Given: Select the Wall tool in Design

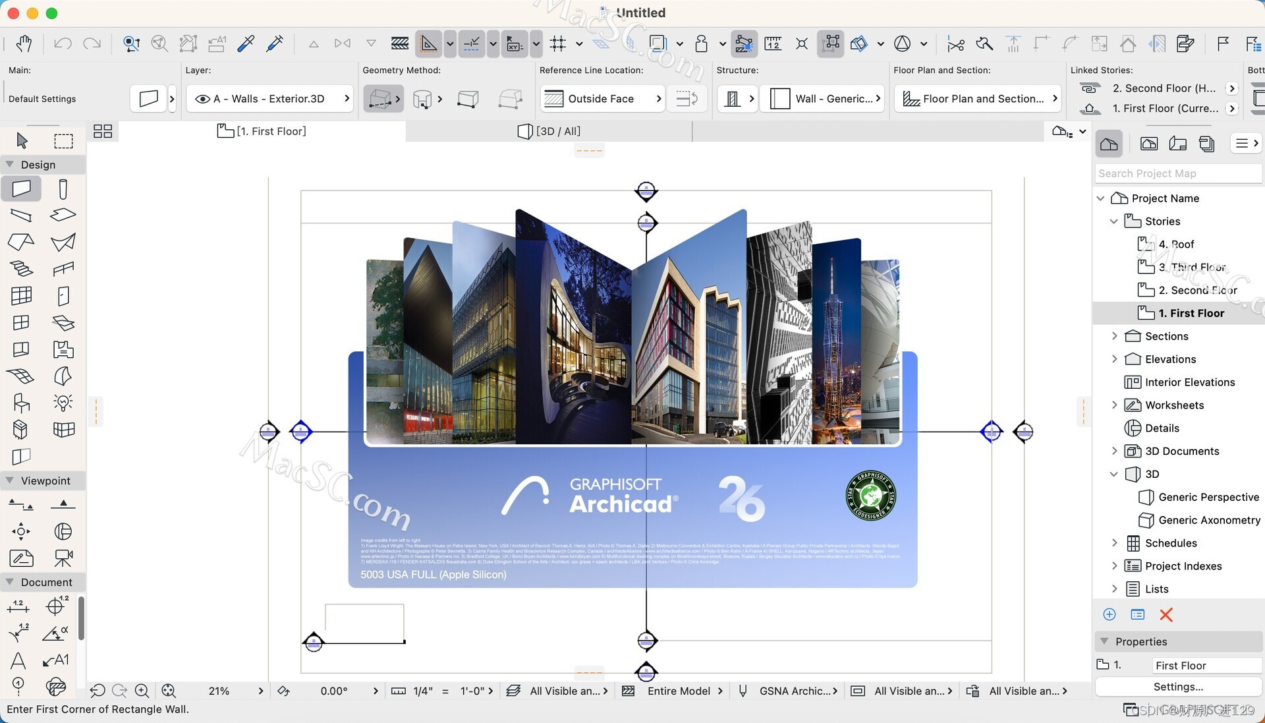Looking at the screenshot, I should pyautogui.click(x=21, y=188).
